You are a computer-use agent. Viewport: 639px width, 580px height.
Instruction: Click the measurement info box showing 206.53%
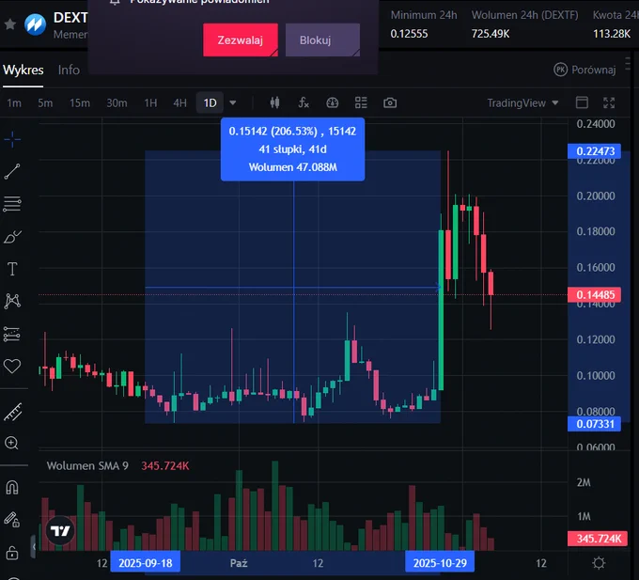point(292,149)
